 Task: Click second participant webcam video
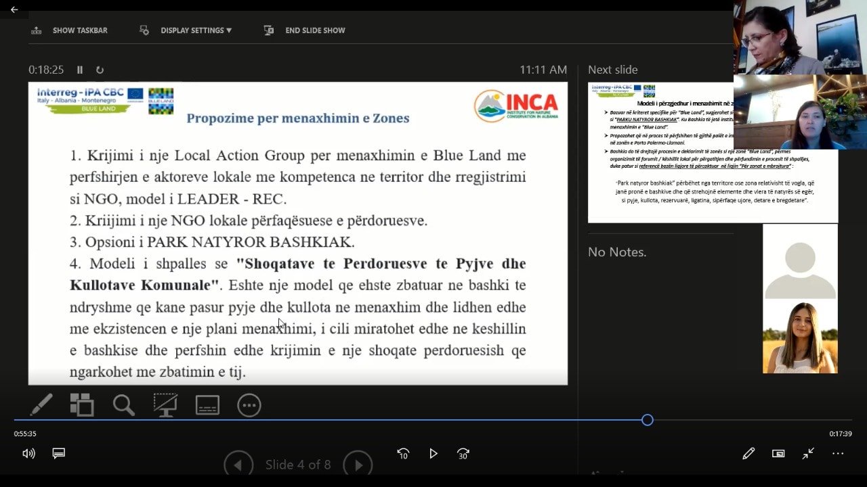800,112
